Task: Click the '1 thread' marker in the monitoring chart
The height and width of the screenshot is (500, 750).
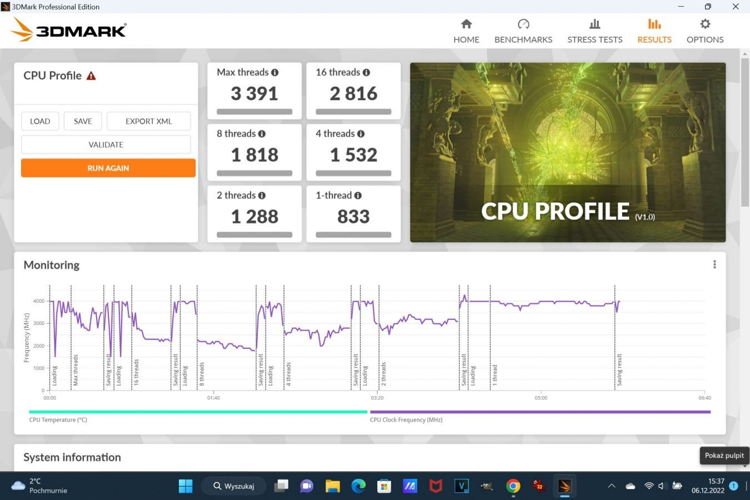Action: pyautogui.click(x=494, y=375)
